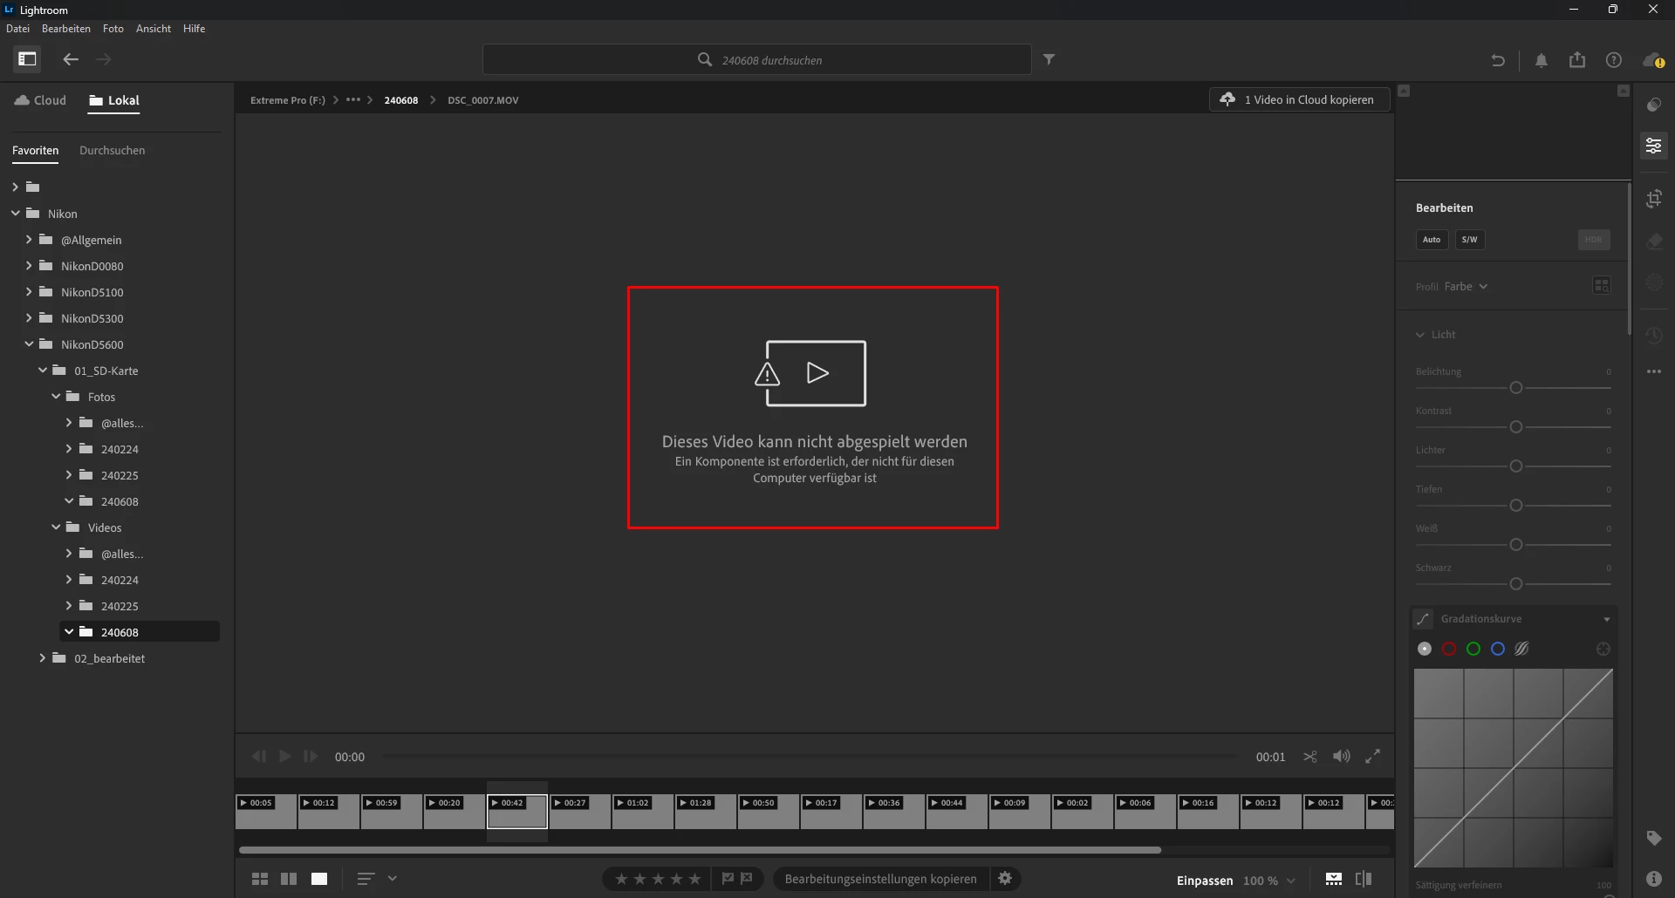Open the three-dot more options
This screenshot has height=898, width=1675.
coord(1654,371)
